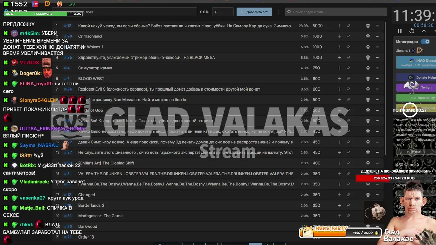Delete The Closing Shift lot
This screenshot has height=245, width=436.
pos(368,163)
